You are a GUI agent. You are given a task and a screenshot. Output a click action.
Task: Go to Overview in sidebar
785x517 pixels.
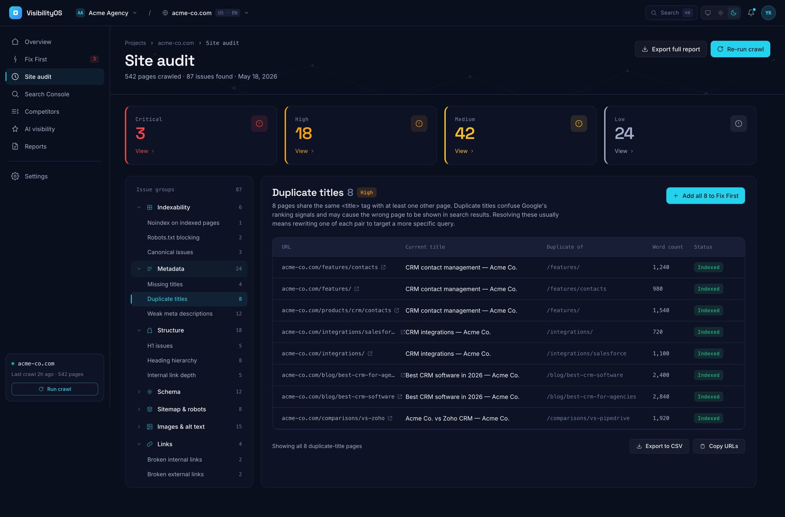(55, 42)
